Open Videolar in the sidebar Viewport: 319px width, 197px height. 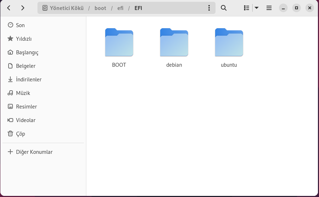point(43,120)
